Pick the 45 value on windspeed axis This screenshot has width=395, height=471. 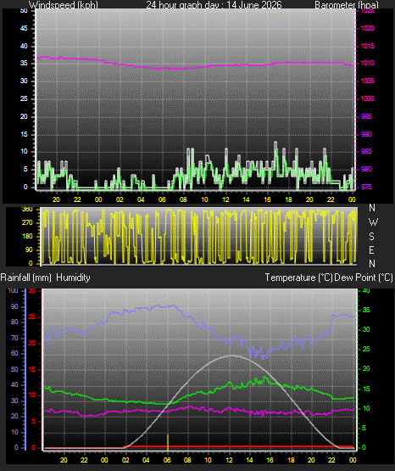click(24, 28)
